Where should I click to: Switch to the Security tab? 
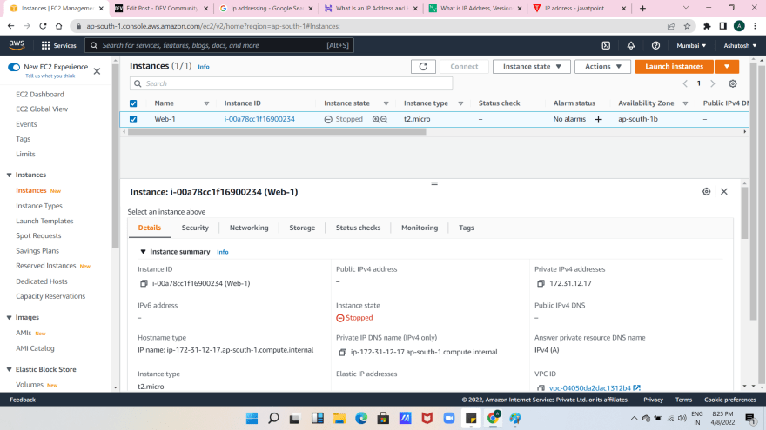pyautogui.click(x=195, y=228)
